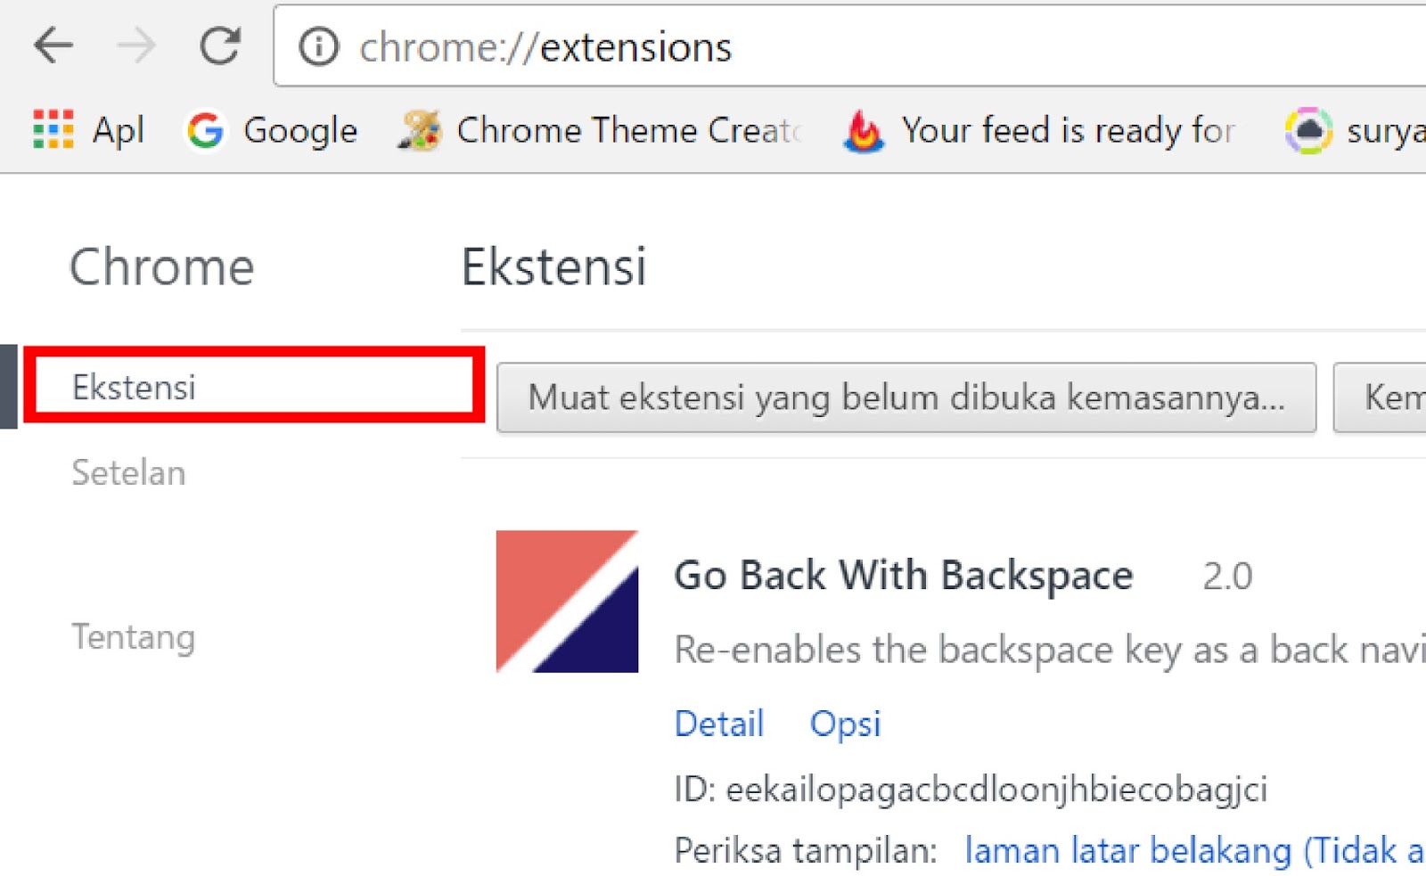Click the browser back arrow
The height and width of the screenshot is (876, 1426).
pyautogui.click(x=53, y=46)
